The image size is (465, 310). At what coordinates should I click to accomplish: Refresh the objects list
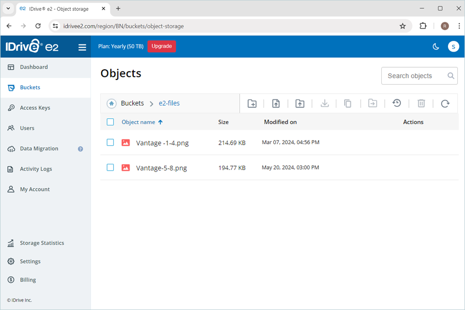click(445, 103)
